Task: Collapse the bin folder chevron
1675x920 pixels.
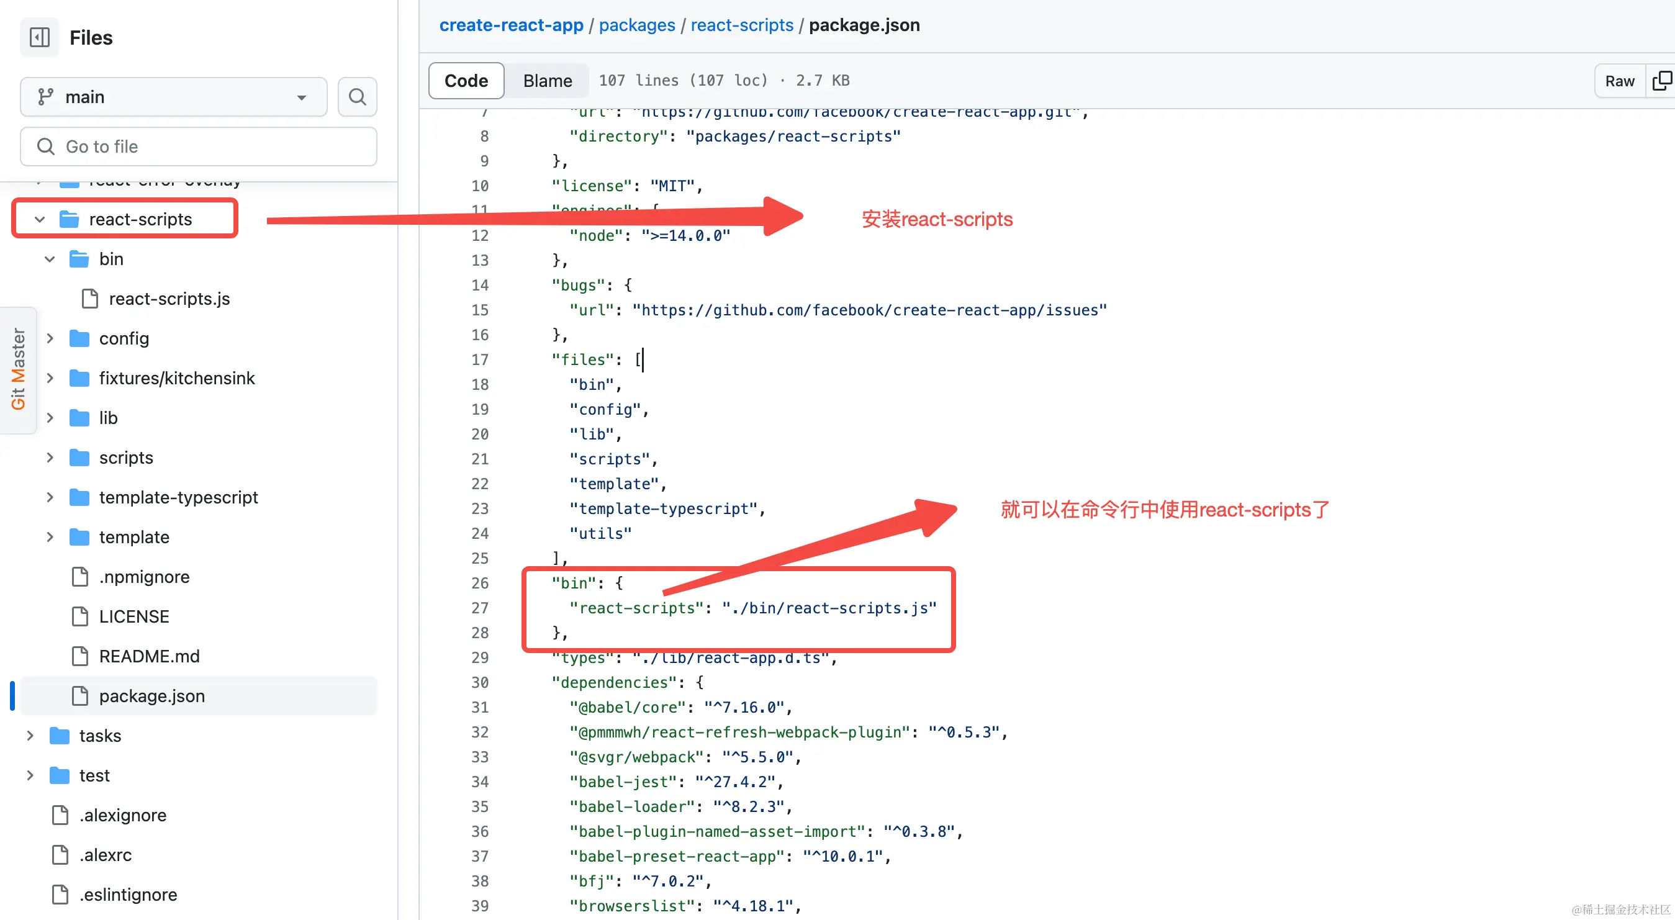Action: 50,259
